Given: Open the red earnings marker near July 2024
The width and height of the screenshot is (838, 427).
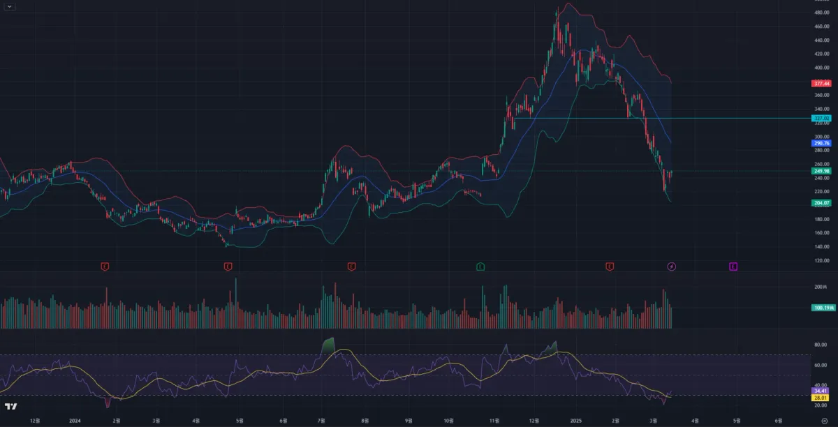Looking at the screenshot, I should 351,267.
